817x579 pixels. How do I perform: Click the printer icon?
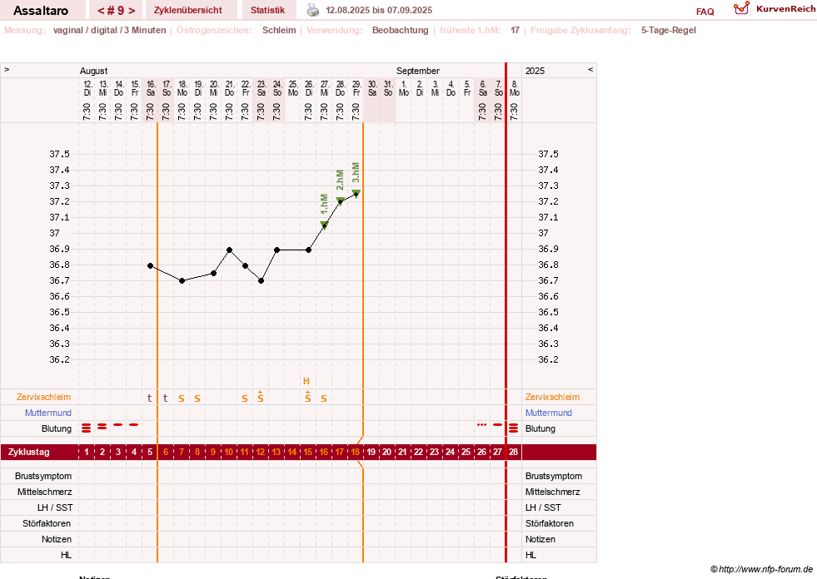coord(312,10)
